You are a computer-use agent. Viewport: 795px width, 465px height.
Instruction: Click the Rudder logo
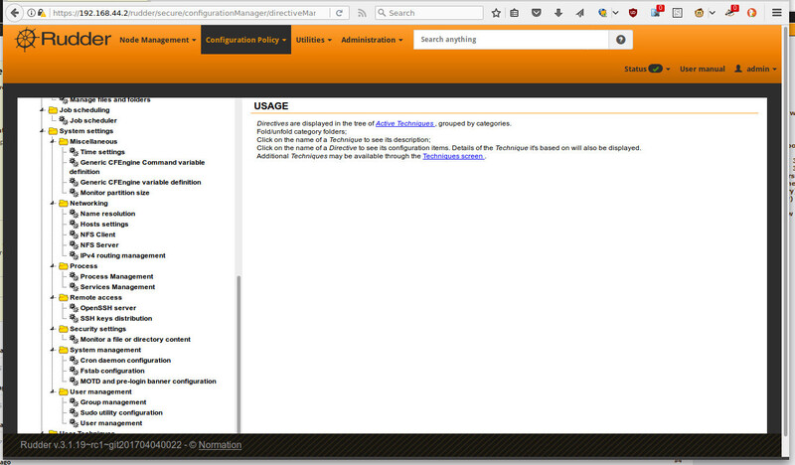(63, 39)
